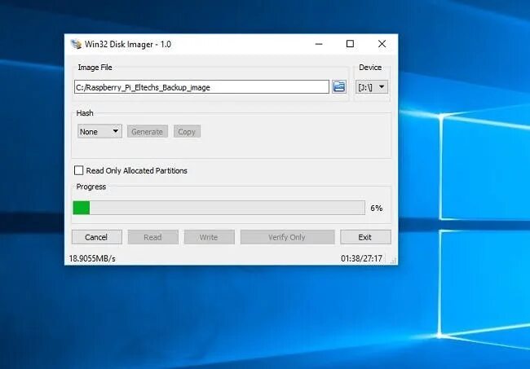Viewport: 530px width, 369px height.
Task: Click the Exit button
Action: tap(365, 237)
